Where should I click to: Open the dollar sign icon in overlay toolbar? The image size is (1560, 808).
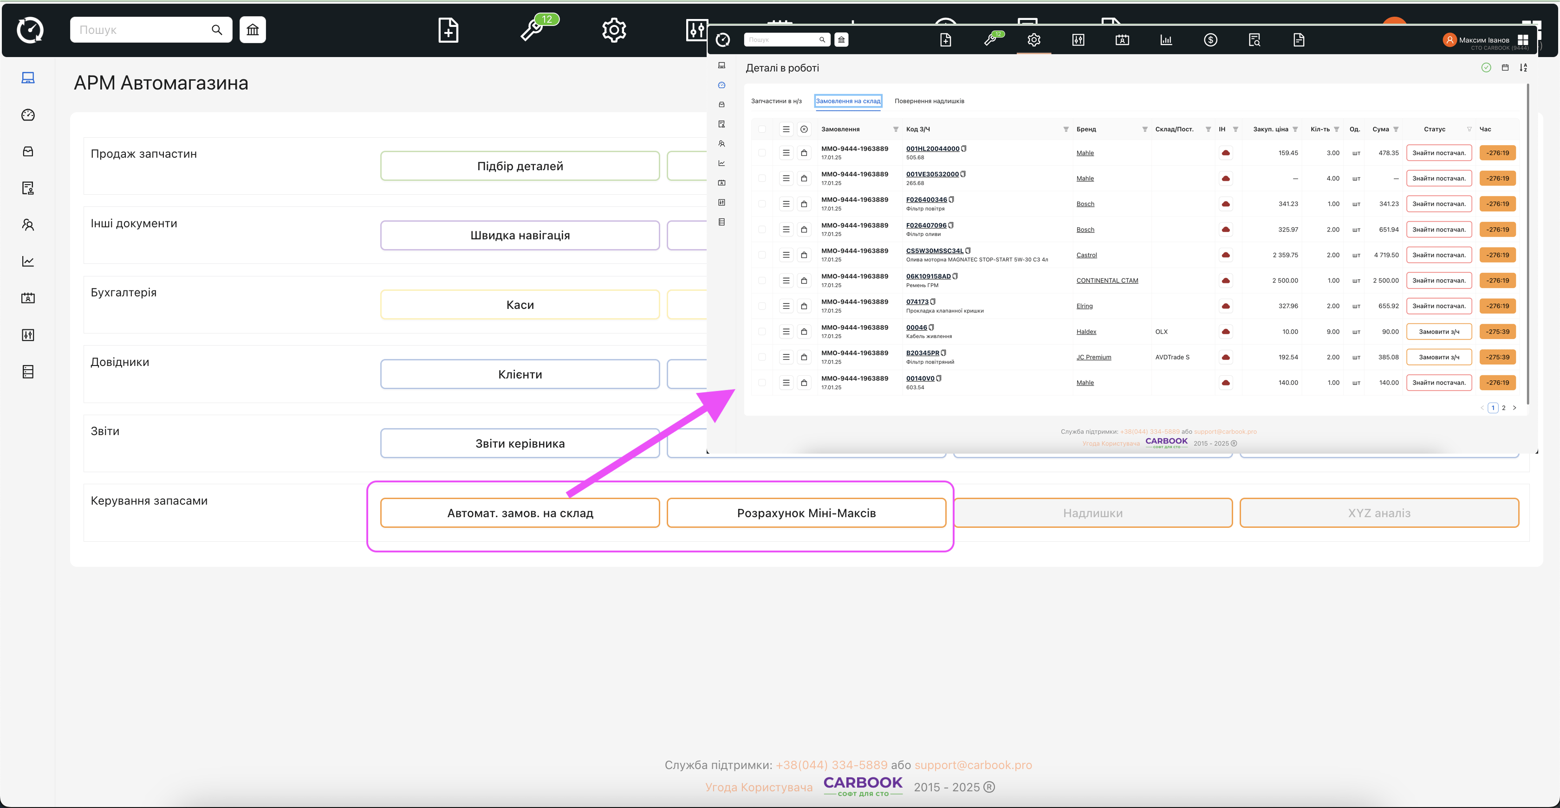[x=1210, y=40]
